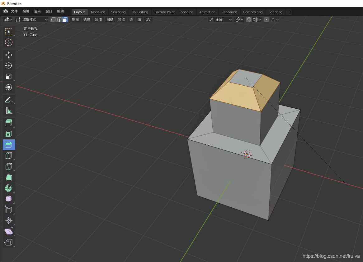Add a new workspace with plus icon
Screen dimensions: 363x262
(289, 12)
